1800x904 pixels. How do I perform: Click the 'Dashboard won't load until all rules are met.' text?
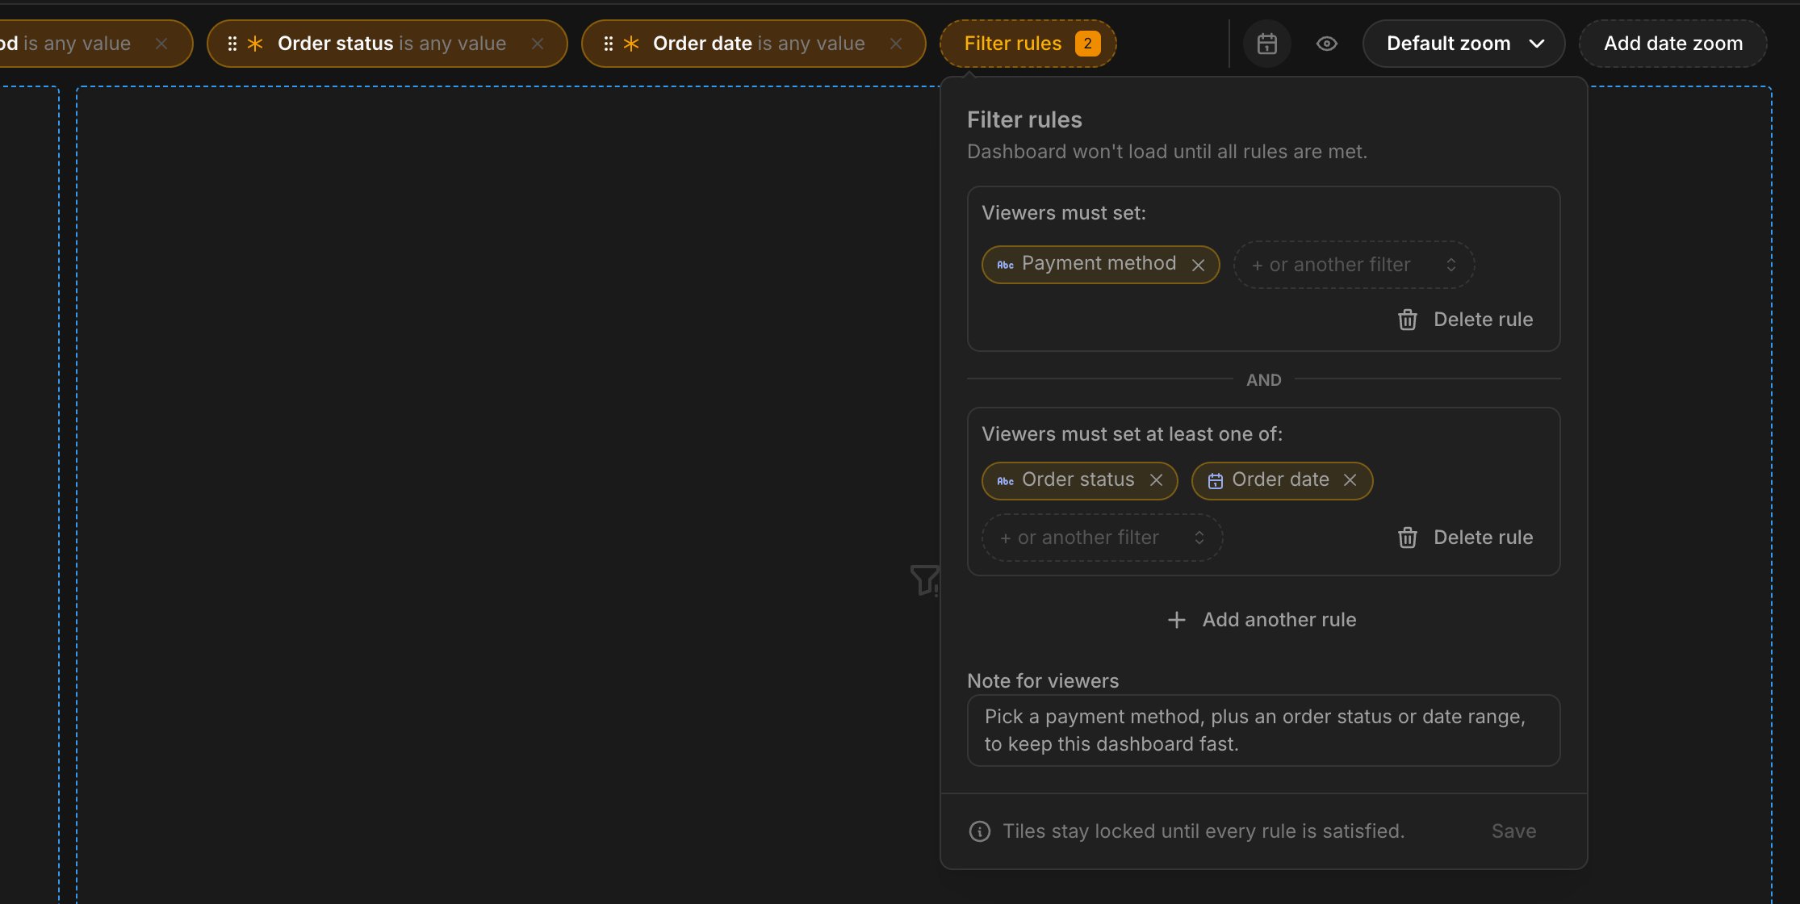click(x=1167, y=152)
